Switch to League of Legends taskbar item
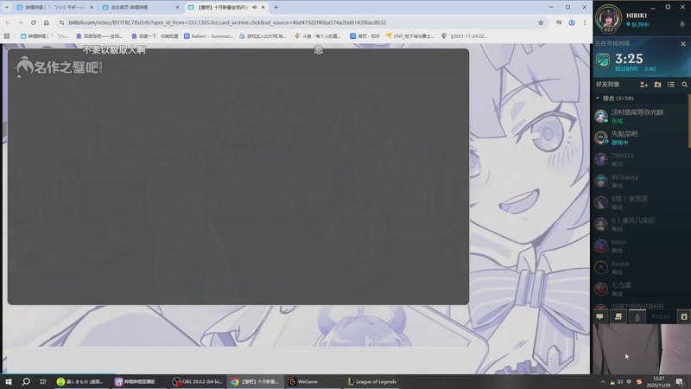The height and width of the screenshot is (389, 691). click(371, 381)
